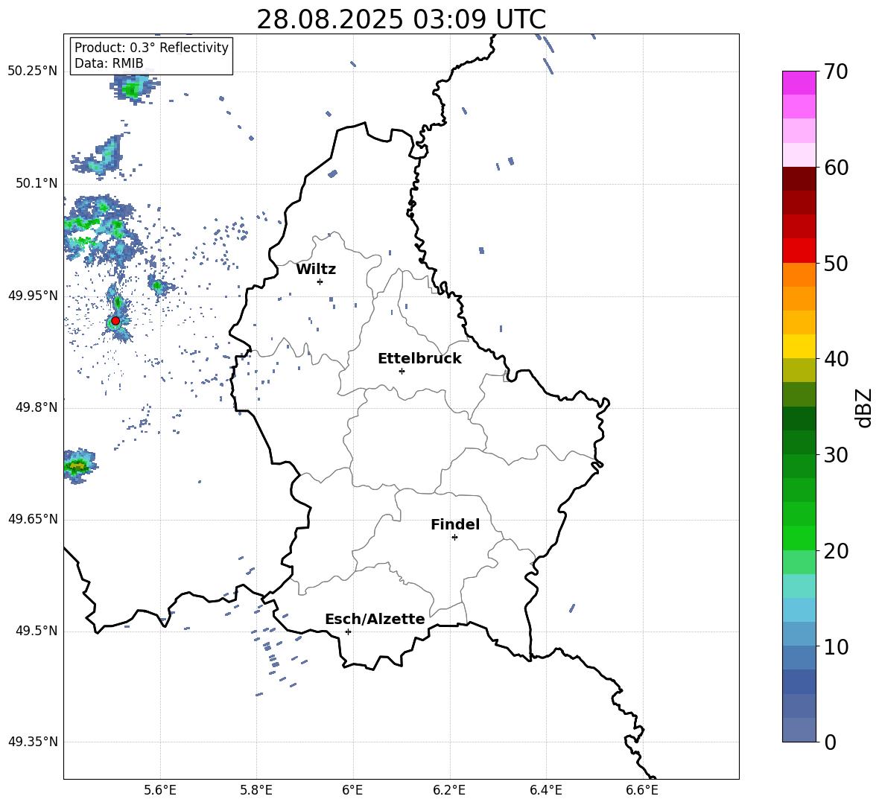Click latitude label 49.8°N
This screenshot has width=882, height=805.
coord(37,407)
